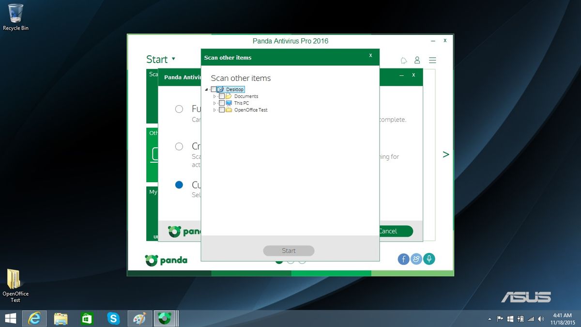The image size is (581, 327).
Task: Click the Panda microphone icon
Action: [428, 259]
